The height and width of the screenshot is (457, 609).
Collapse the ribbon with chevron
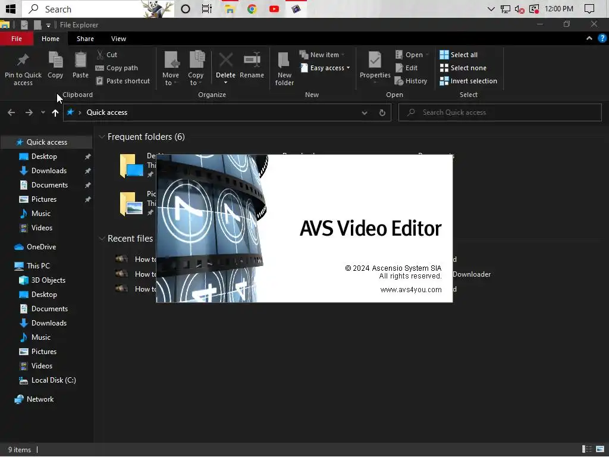589,38
